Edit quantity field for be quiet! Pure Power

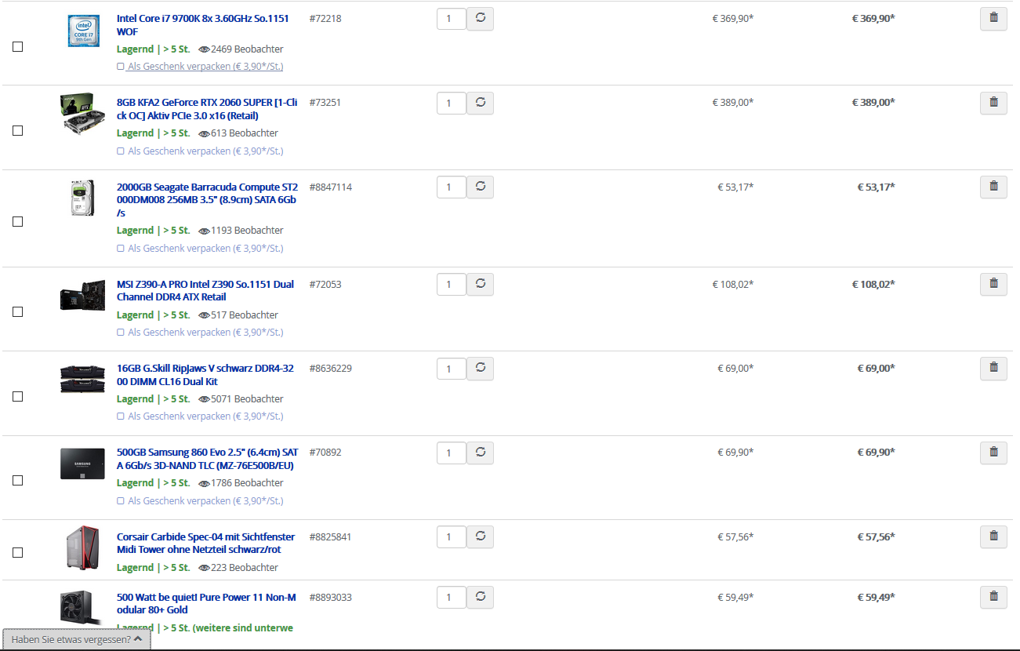452,597
